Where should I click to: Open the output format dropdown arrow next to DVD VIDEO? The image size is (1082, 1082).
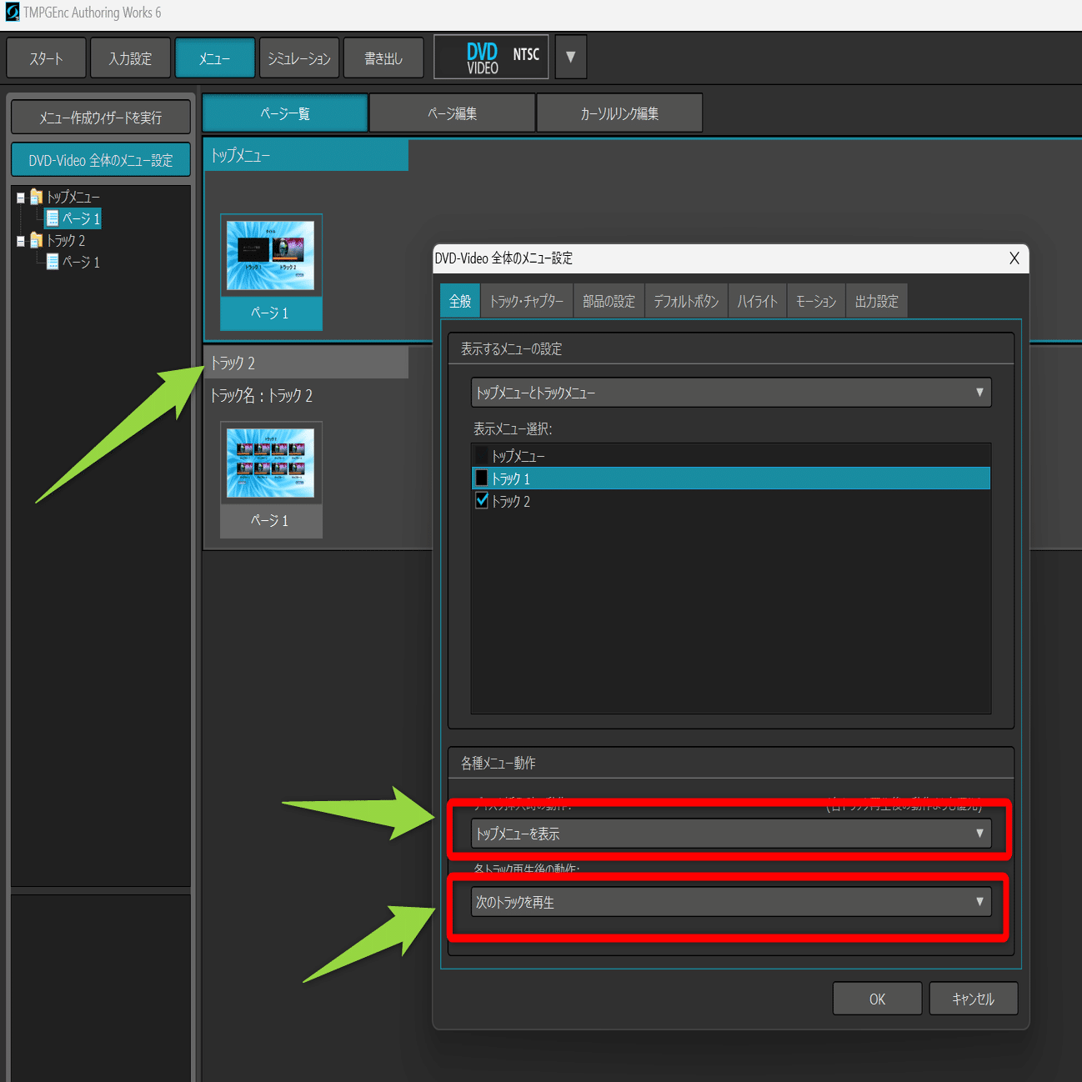[x=571, y=57]
